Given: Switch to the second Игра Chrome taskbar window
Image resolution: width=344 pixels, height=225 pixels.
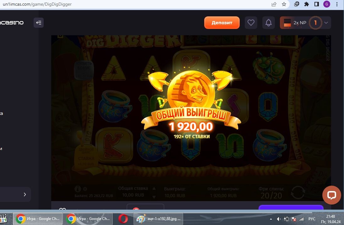Looking at the screenshot, I should tap(87, 219).
